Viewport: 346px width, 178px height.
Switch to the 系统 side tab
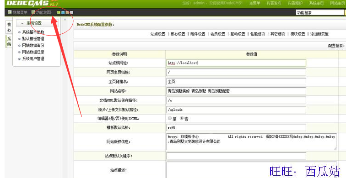9,42
